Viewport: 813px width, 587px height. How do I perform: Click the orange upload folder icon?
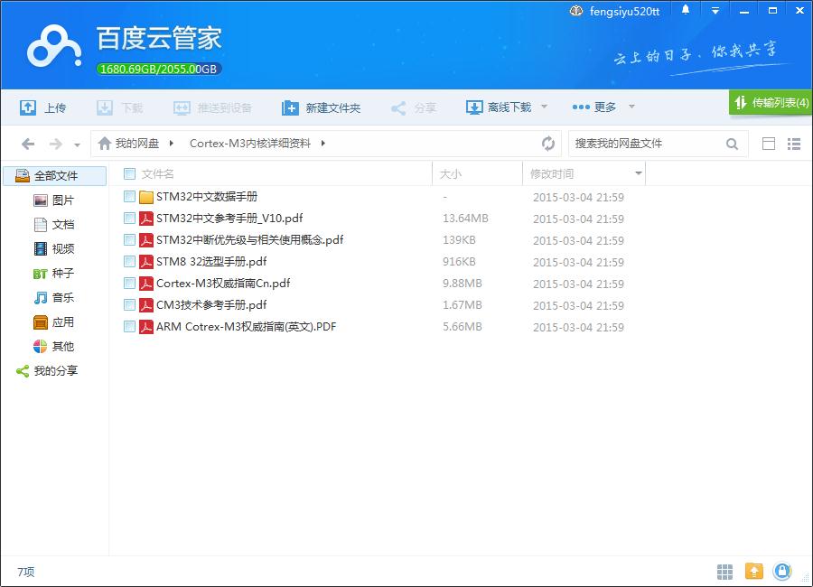pos(754,571)
